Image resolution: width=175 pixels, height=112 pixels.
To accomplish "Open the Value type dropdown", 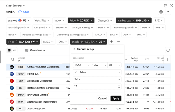I will pos(97,79).
